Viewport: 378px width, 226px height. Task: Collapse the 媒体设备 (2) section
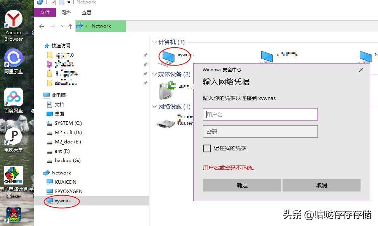[x=154, y=74]
